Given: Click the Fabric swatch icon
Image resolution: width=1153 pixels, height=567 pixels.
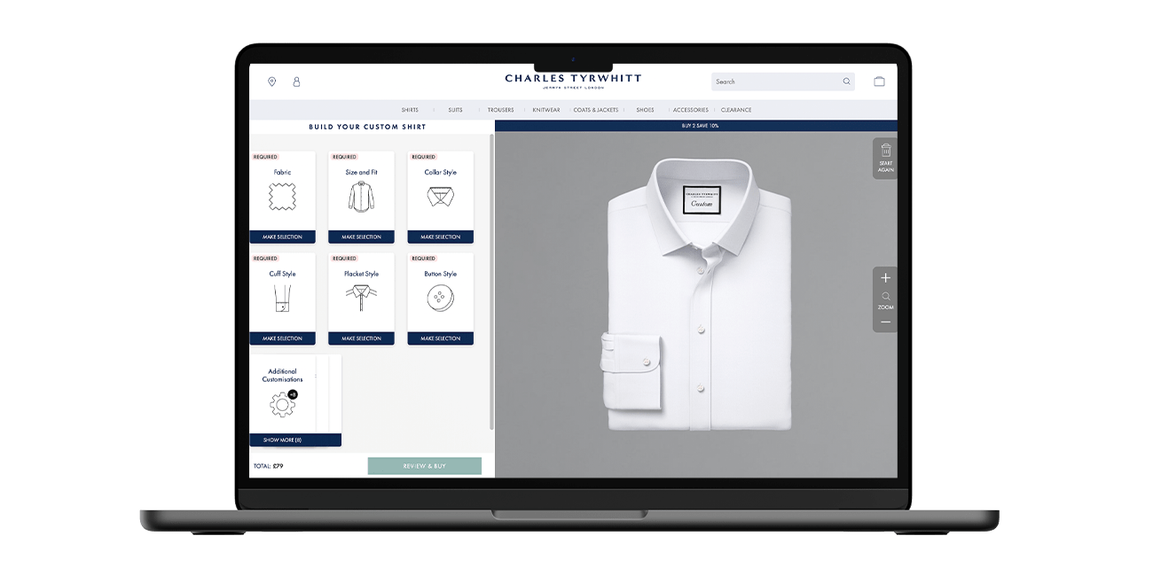Looking at the screenshot, I should pos(282,197).
